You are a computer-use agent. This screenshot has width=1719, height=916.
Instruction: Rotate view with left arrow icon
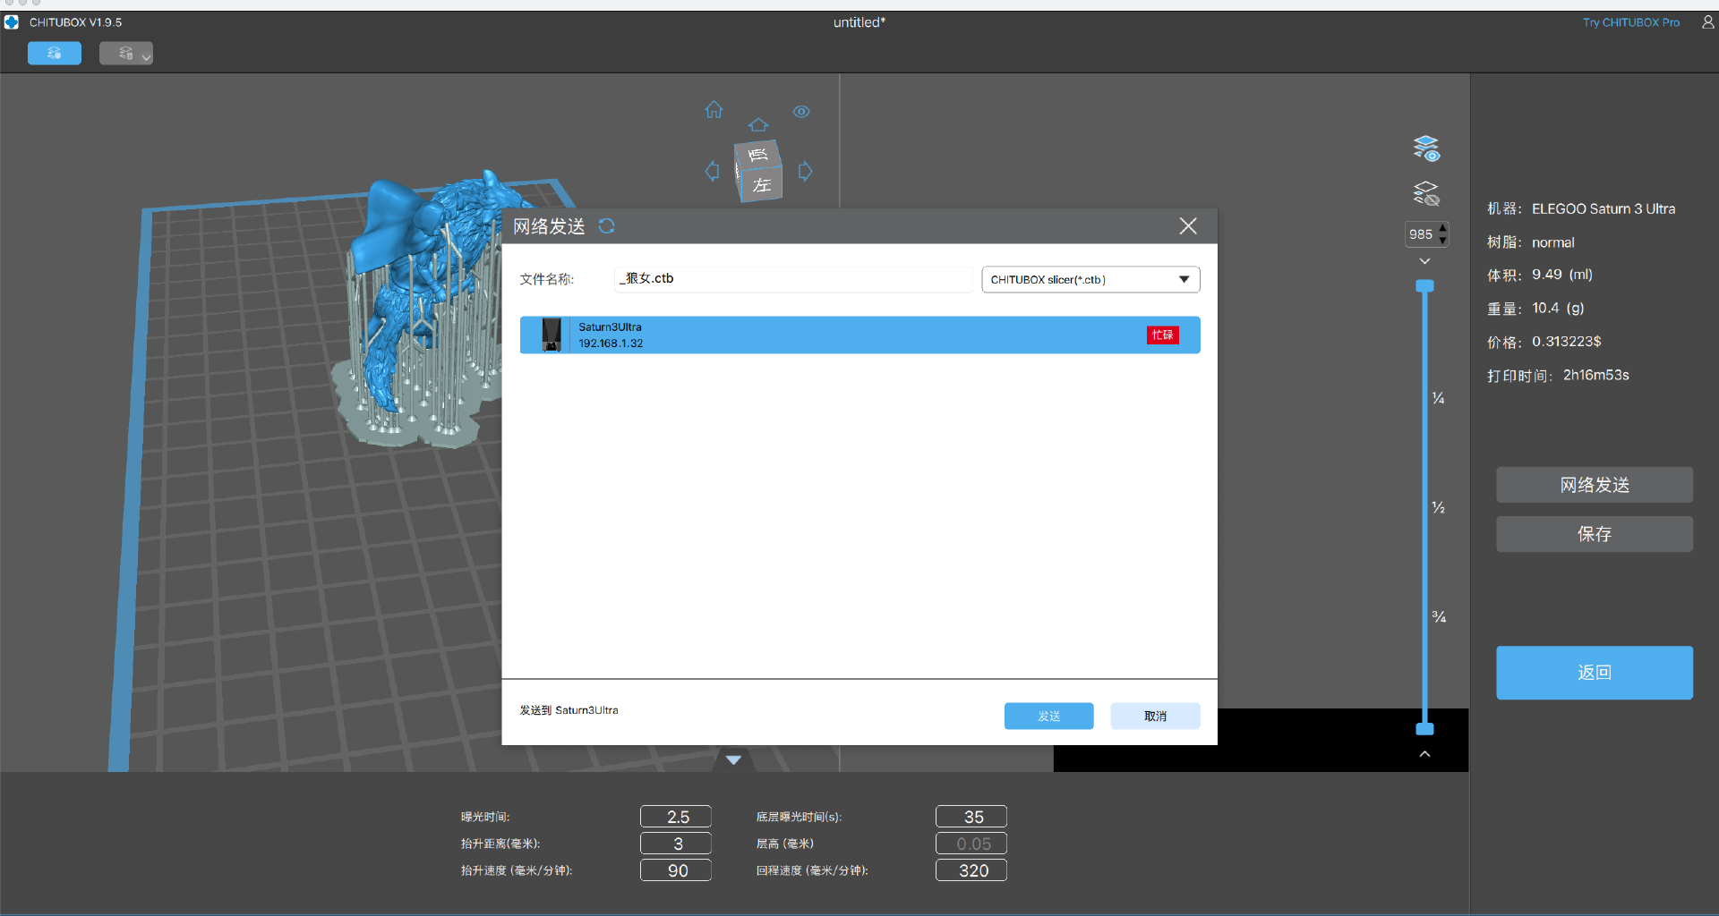(712, 171)
